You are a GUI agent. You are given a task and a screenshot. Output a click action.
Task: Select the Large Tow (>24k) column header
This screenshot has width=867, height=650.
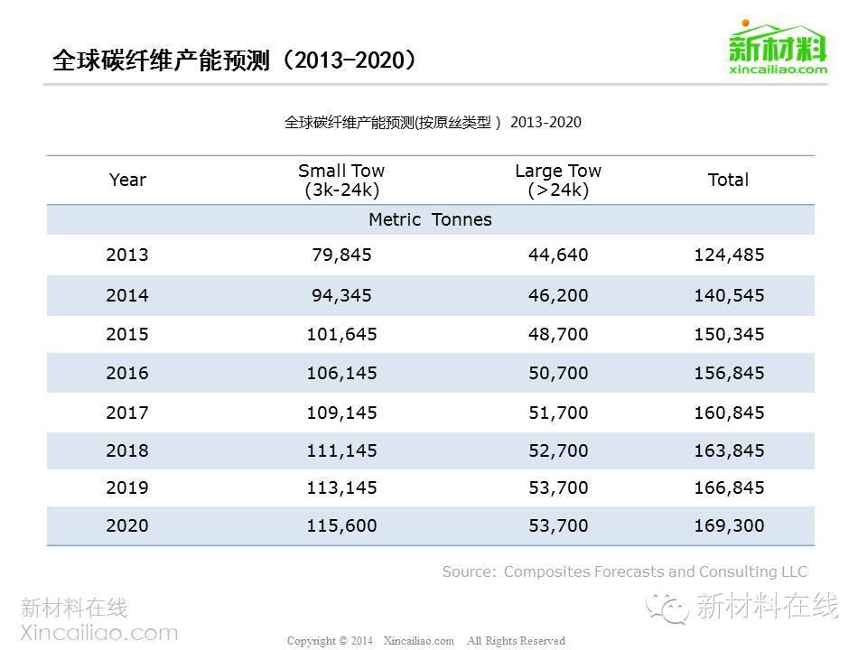coord(557,180)
